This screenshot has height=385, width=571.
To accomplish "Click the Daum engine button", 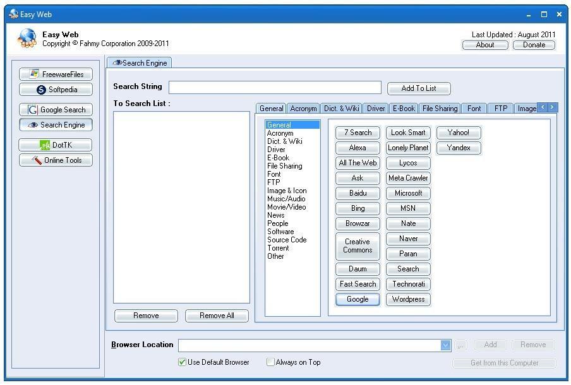I will point(358,269).
